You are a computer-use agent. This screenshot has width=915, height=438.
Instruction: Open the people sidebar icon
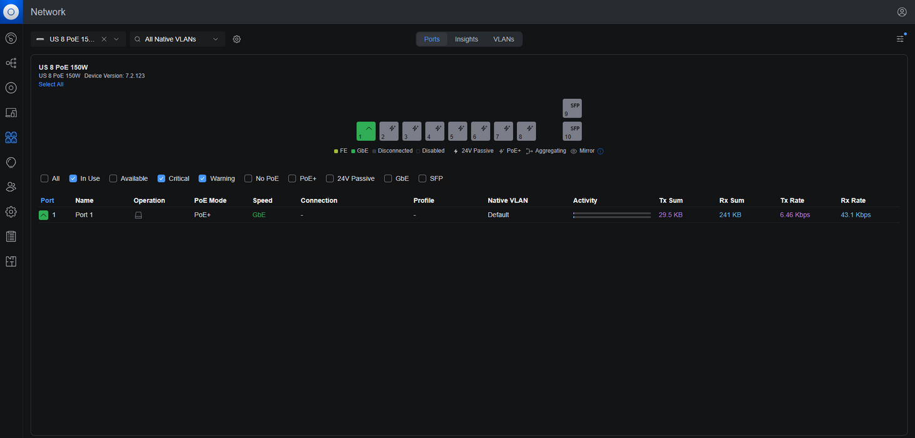click(x=11, y=187)
